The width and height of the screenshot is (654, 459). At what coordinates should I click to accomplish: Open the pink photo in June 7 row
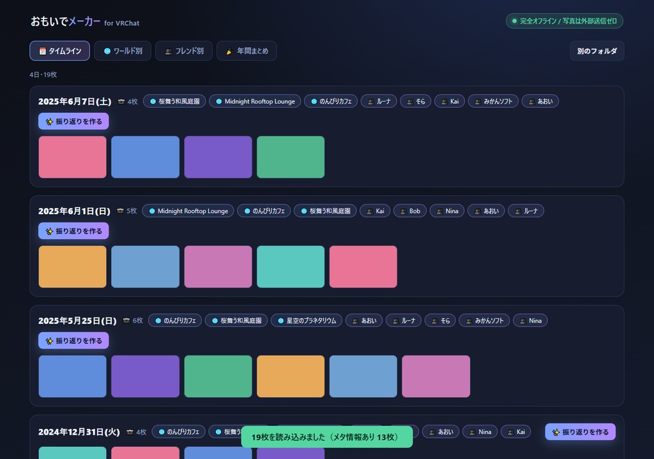pyautogui.click(x=73, y=157)
